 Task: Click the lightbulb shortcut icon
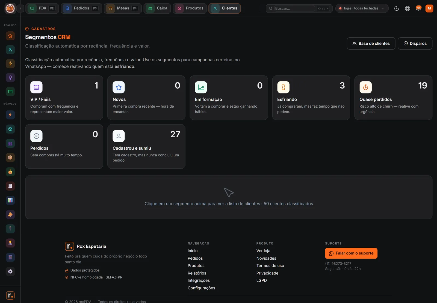click(x=10, y=78)
